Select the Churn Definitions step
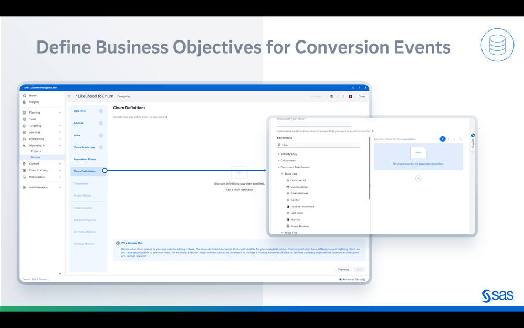 pyautogui.click(x=88, y=171)
